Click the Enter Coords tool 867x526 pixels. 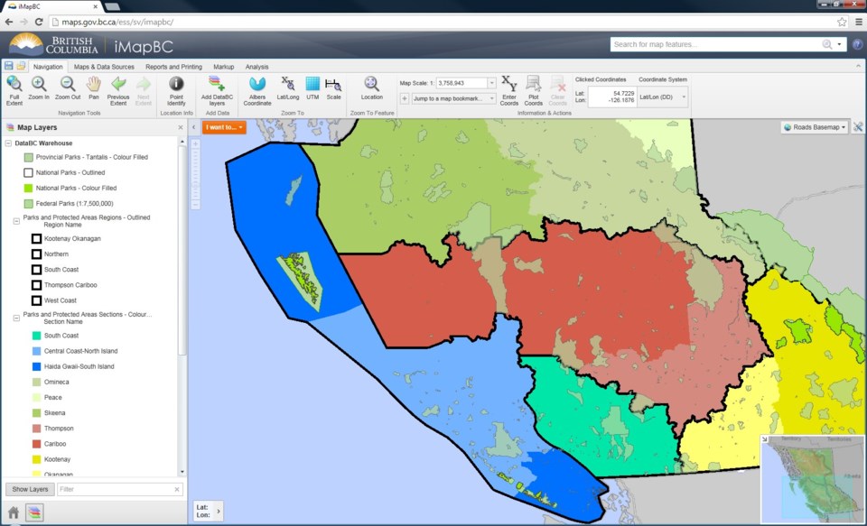[509, 90]
